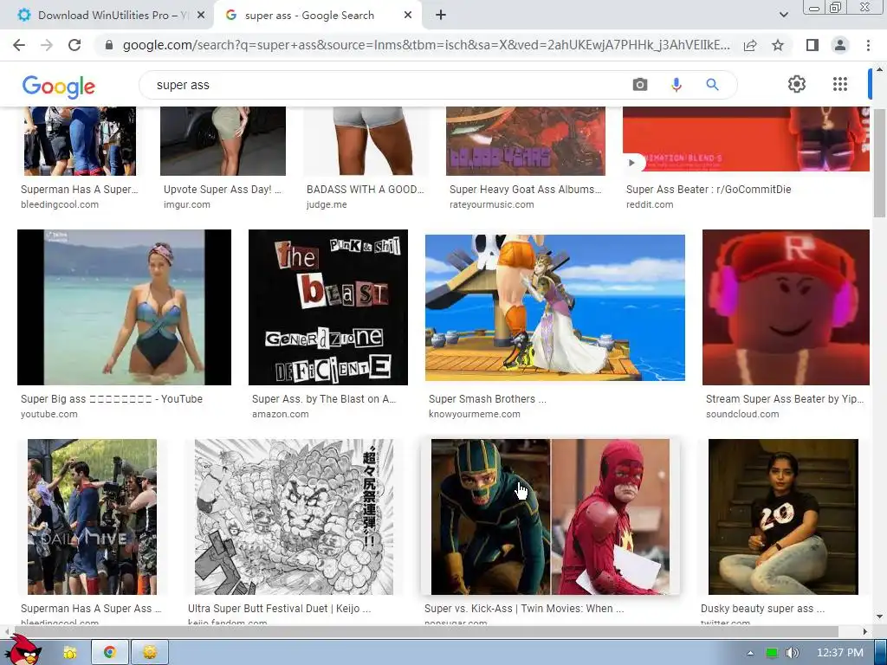Image resolution: width=887 pixels, height=665 pixels.
Task: Click horizontal scrollbar right arrow
Action: coord(865,631)
